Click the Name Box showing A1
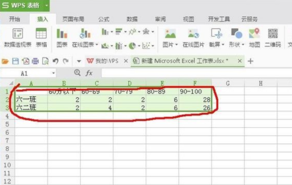The height and width of the screenshot is (185, 292). 24,73
